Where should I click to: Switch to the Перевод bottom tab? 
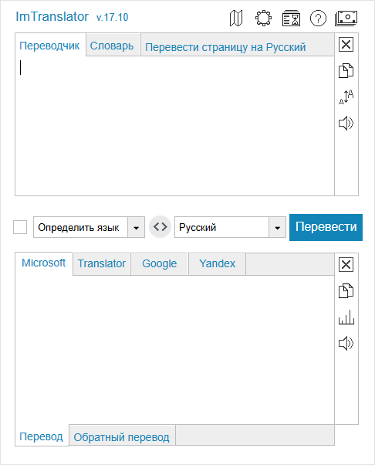coord(41,436)
